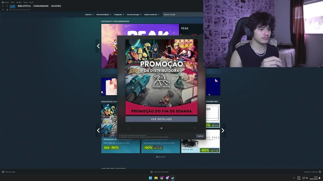This screenshot has height=181, width=323.
Task: Go forward with the navigation forward arrow
Action: click(x=7, y=6)
